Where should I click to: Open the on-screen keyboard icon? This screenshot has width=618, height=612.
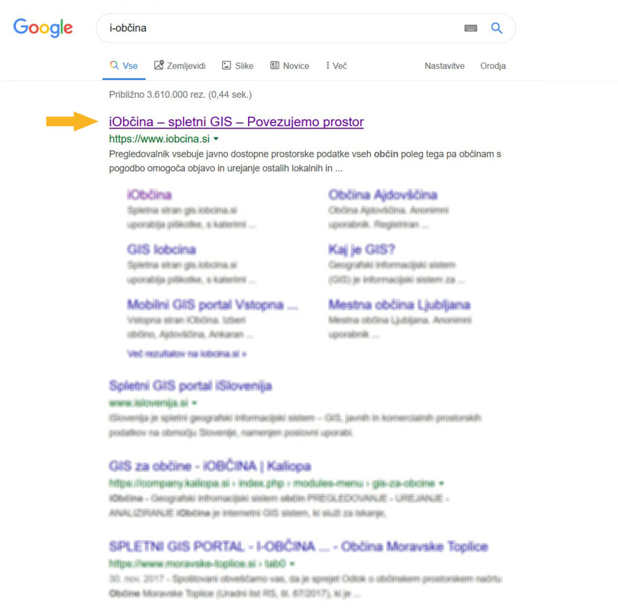(471, 28)
